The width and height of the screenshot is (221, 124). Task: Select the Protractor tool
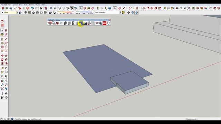(x=2, y=72)
